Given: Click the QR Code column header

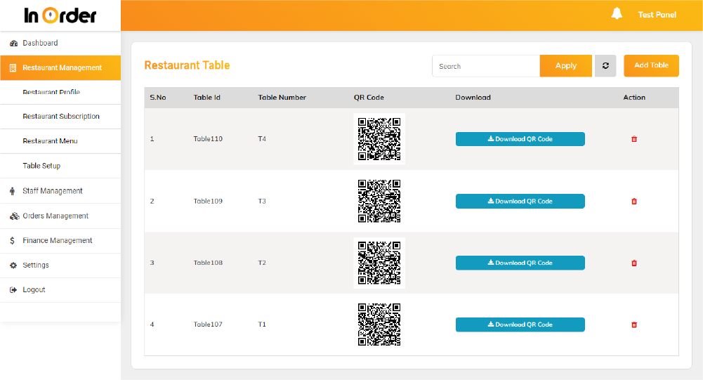Looking at the screenshot, I should coord(369,98).
